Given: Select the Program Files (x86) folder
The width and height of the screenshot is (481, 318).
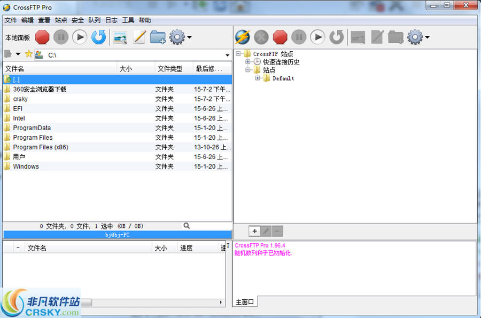Looking at the screenshot, I should 118,147.
